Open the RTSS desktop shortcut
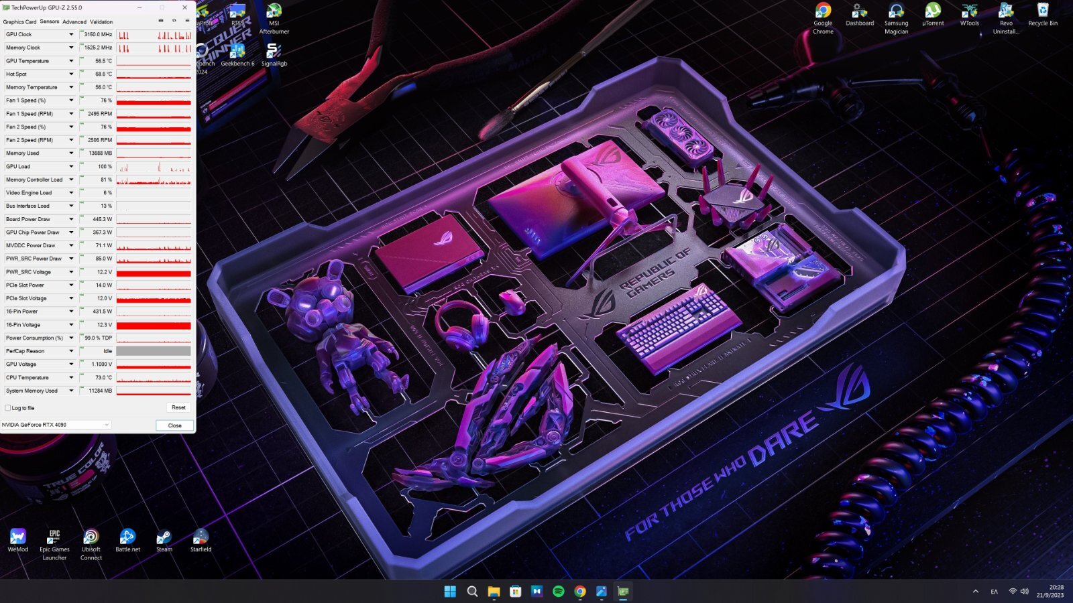Image resolution: width=1073 pixels, height=603 pixels. click(x=237, y=15)
